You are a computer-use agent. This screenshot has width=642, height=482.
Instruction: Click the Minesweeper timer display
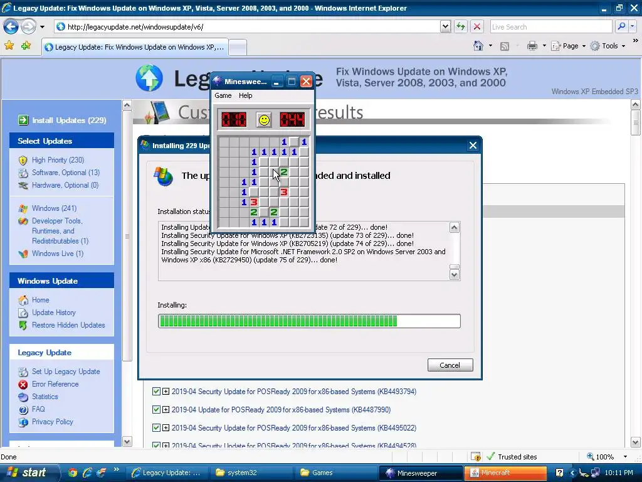[x=292, y=120]
